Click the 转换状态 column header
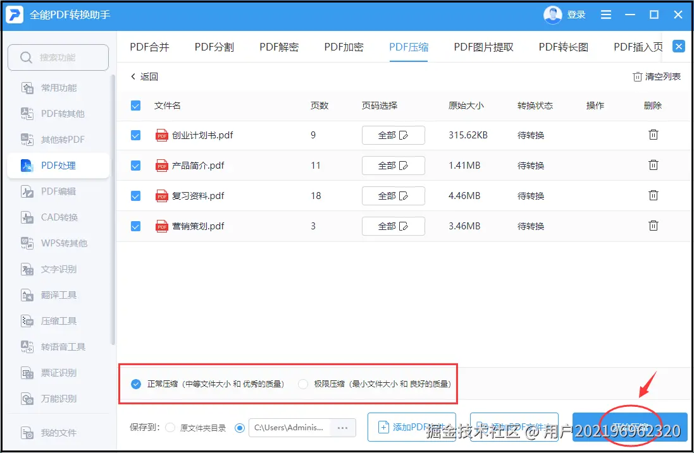 tap(535, 106)
